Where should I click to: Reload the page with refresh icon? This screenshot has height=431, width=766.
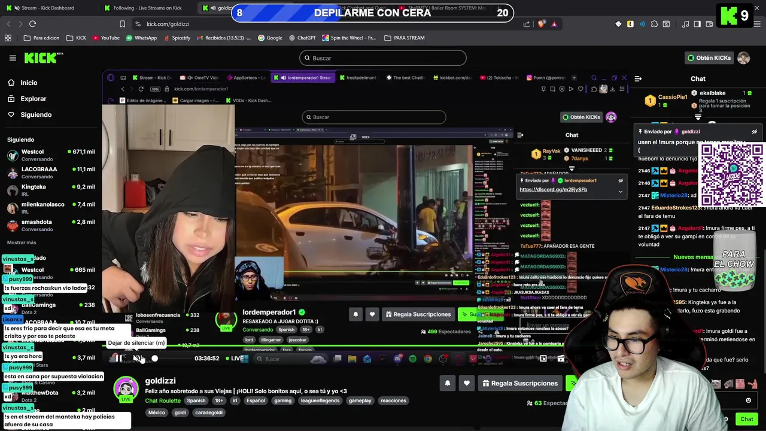click(32, 24)
